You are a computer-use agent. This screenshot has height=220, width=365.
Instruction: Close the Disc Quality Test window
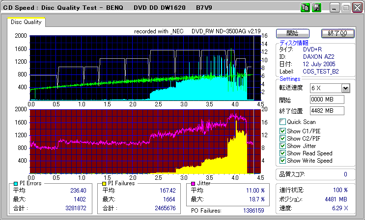pyautogui.click(x=356, y=7)
